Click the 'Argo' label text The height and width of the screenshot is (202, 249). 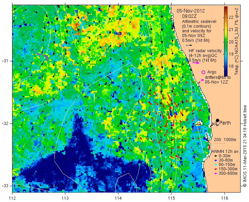212,72
